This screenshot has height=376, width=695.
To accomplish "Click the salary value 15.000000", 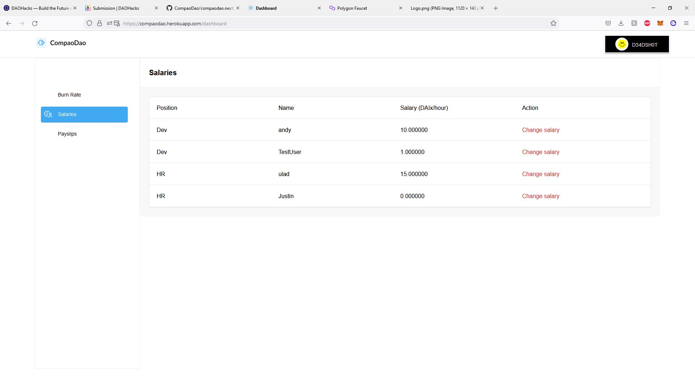I will pos(414,174).
